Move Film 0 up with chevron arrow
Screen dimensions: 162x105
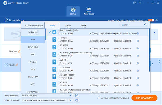pos(159,63)
